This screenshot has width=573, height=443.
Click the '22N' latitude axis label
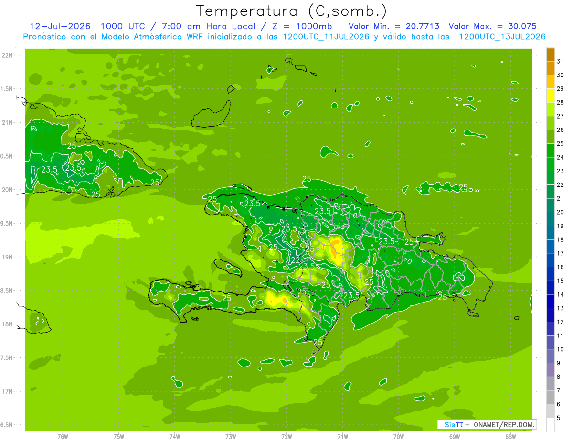click(x=8, y=55)
